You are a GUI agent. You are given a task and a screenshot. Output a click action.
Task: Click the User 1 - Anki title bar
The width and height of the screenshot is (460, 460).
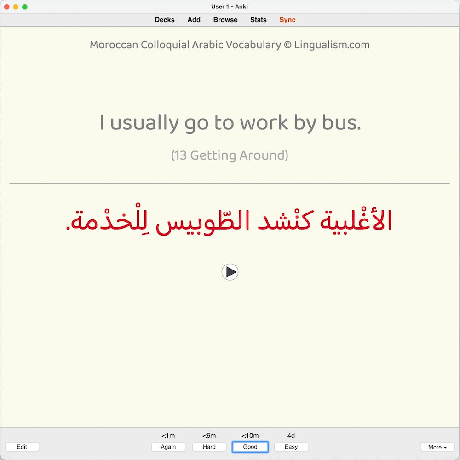tap(230, 6)
